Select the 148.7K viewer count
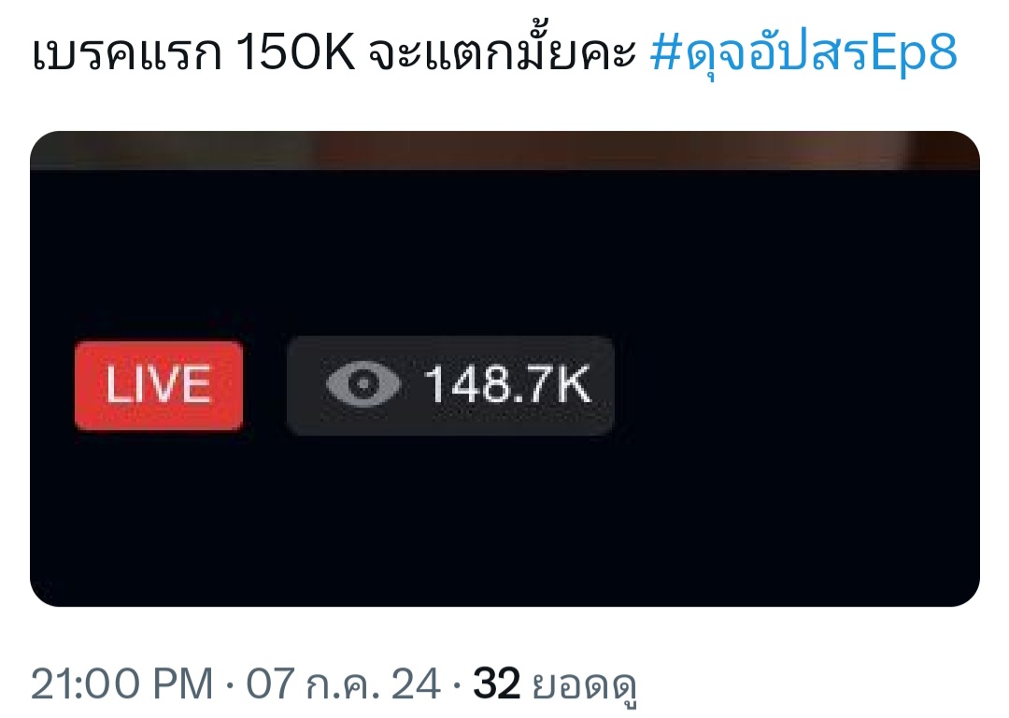 point(507,384)
